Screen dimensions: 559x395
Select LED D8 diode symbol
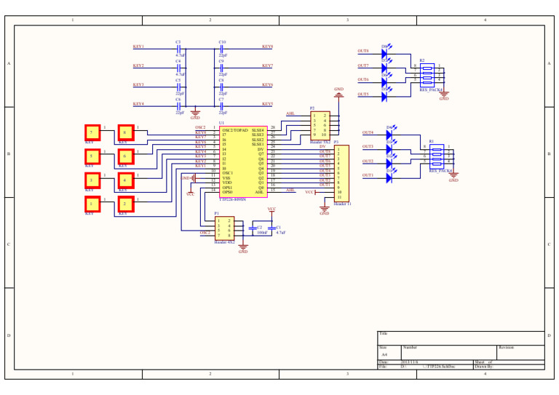(385, 52)
